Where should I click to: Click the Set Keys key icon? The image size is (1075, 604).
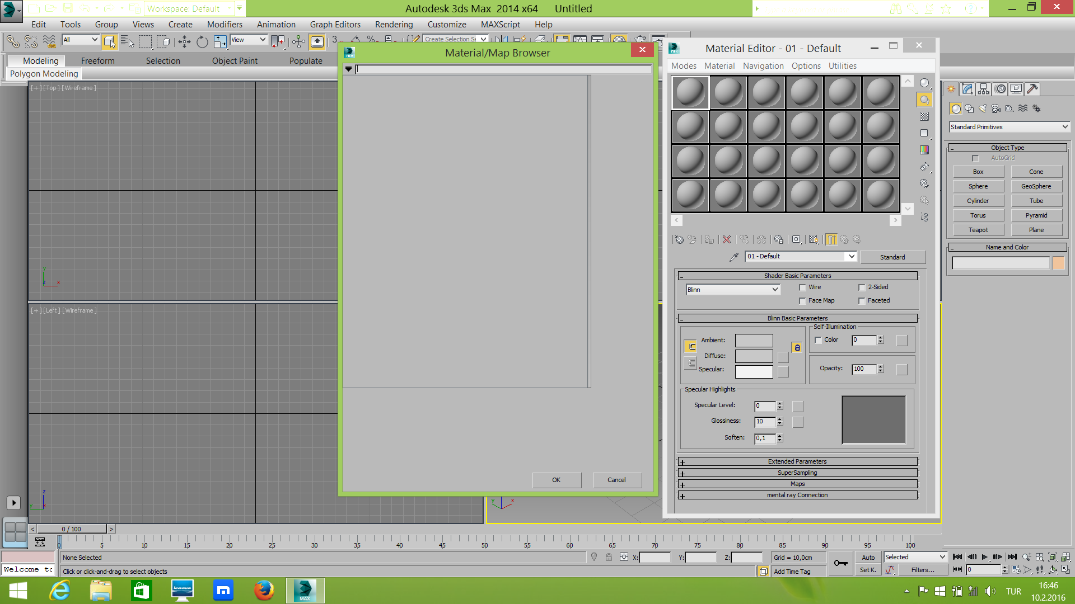click(x=840, y=563)
